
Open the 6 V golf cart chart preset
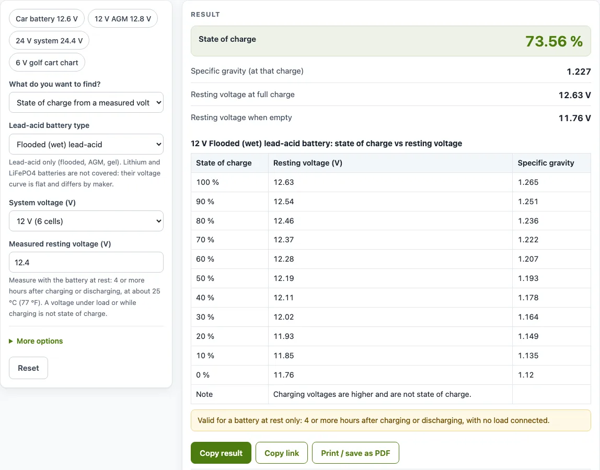click(47, 63)
